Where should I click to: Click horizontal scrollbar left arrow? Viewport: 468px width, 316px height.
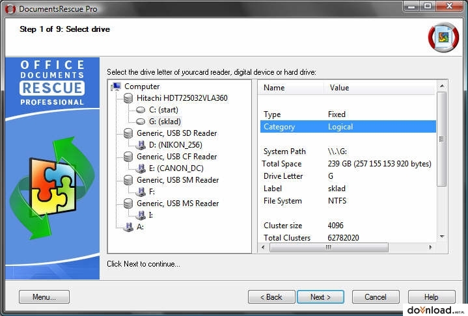click(263, 248)
